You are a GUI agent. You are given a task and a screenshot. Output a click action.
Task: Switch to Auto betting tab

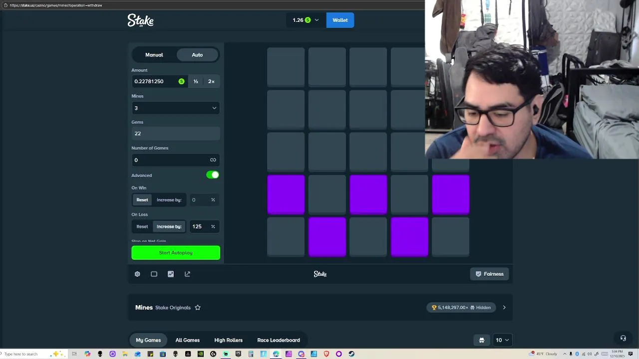197,55
